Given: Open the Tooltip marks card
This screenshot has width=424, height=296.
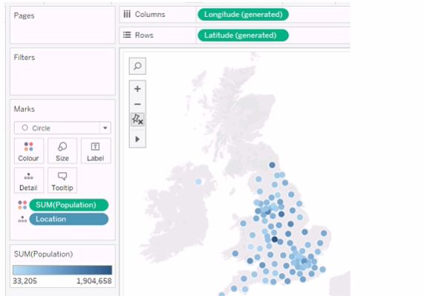Looking at the screenshot, I should (x=62, y=180).
